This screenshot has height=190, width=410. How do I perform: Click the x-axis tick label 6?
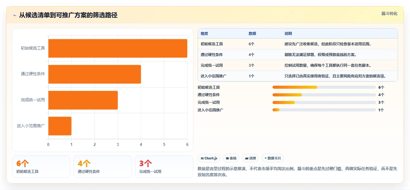tap(187, 144)
